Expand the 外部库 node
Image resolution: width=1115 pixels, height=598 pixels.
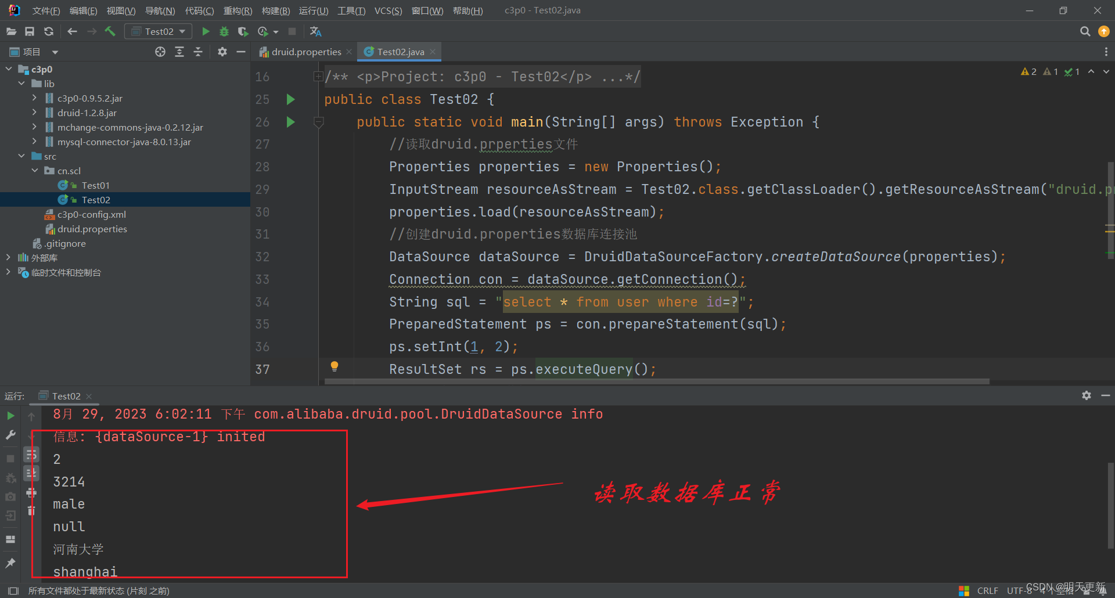8,257
